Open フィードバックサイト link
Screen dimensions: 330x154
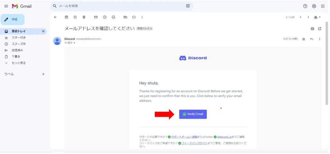pyautogui.click(x=194, y=143)
